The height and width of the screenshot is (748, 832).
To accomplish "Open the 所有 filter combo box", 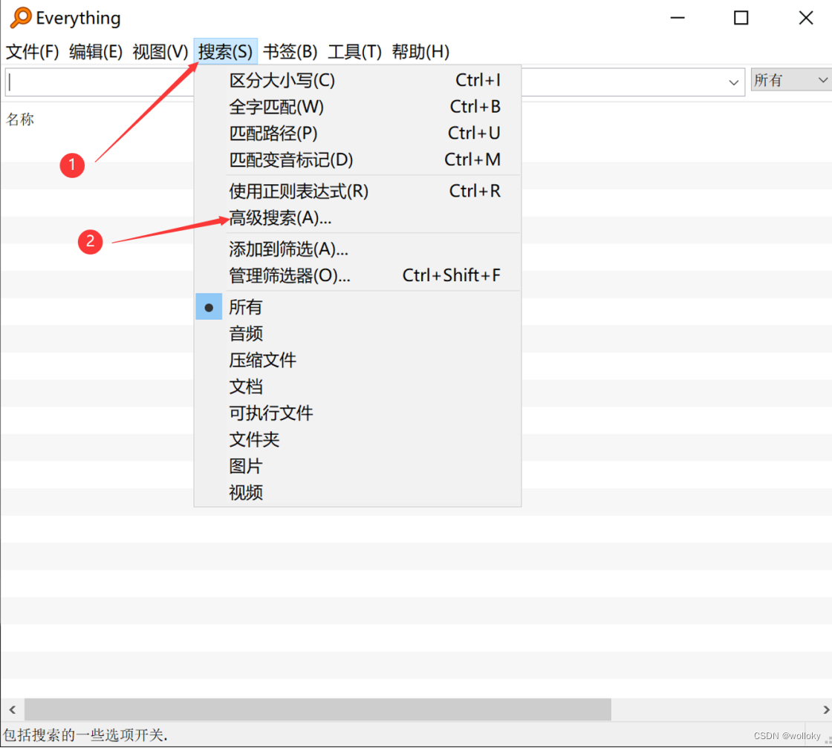I will (x=791, y=80).
